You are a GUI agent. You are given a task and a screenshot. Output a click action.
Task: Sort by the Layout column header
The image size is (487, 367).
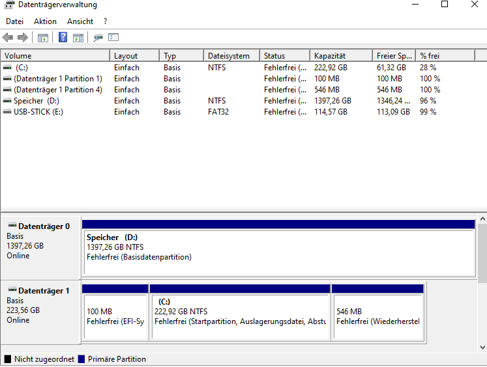pyautogui.click(x=135, y=56)
